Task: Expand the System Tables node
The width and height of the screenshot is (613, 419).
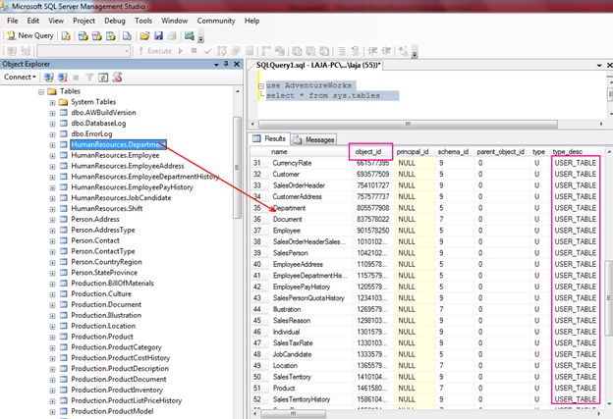Action: [51, 103]
